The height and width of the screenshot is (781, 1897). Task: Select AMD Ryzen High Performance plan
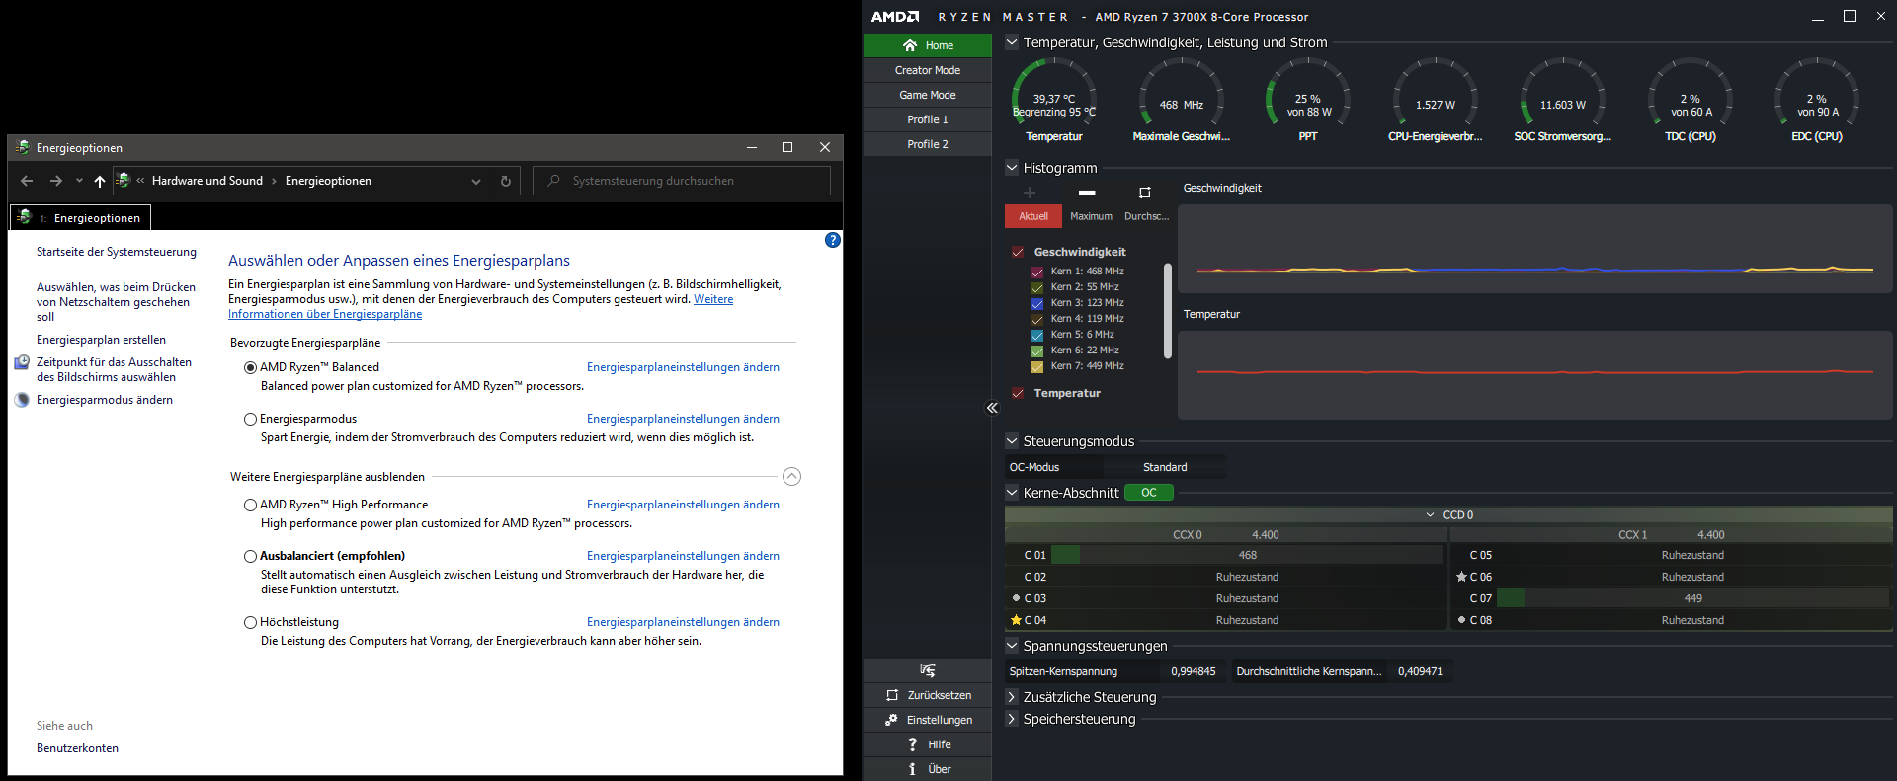tap(250, 505)
